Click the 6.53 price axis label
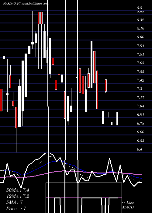Image resolution: width=152 pixels, height=213 pixels. click(140, 141)
